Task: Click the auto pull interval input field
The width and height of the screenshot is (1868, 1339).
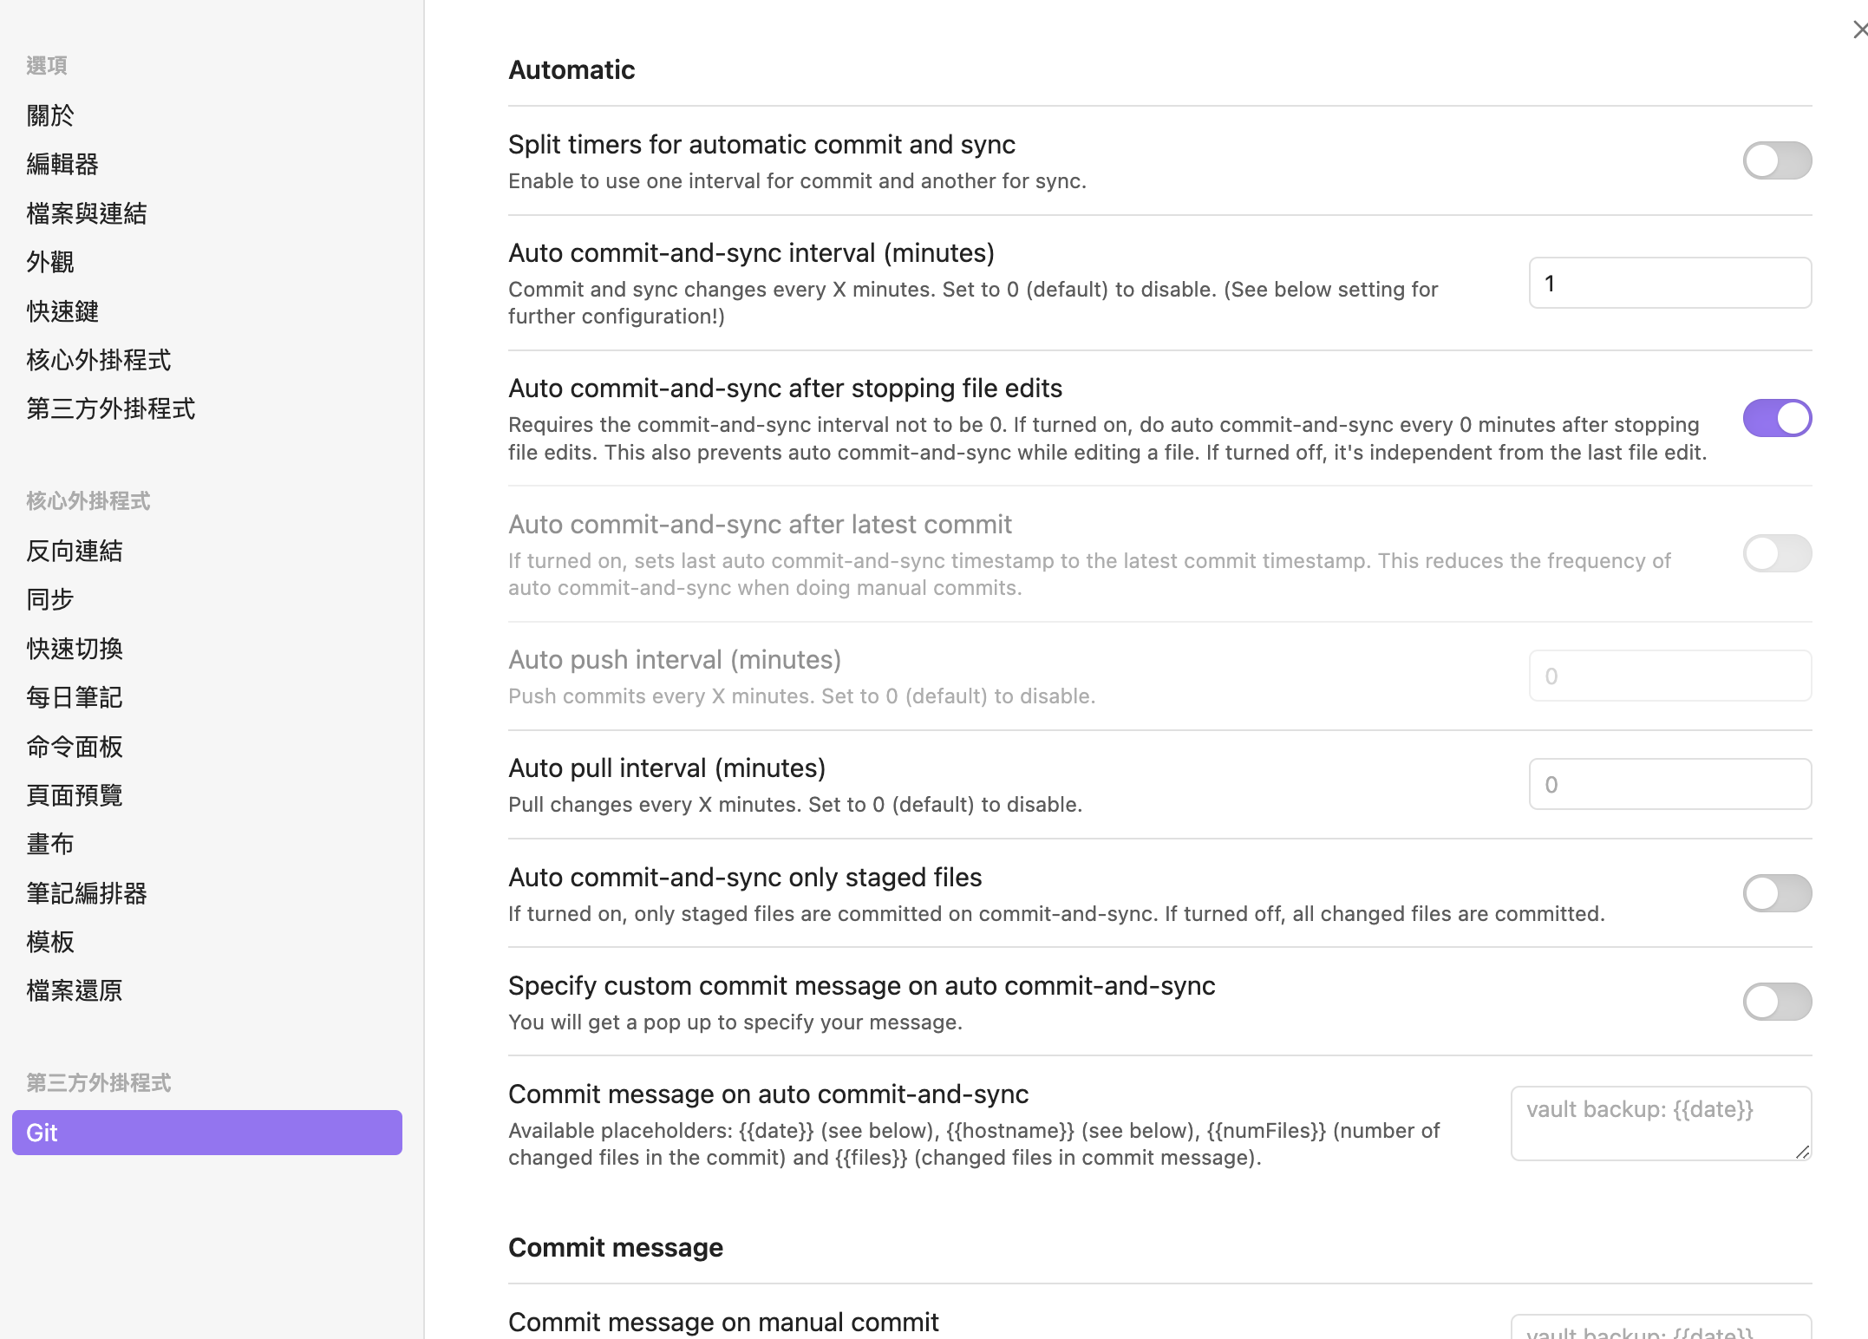Action: pyautogui.click(x=1669, y=784)
